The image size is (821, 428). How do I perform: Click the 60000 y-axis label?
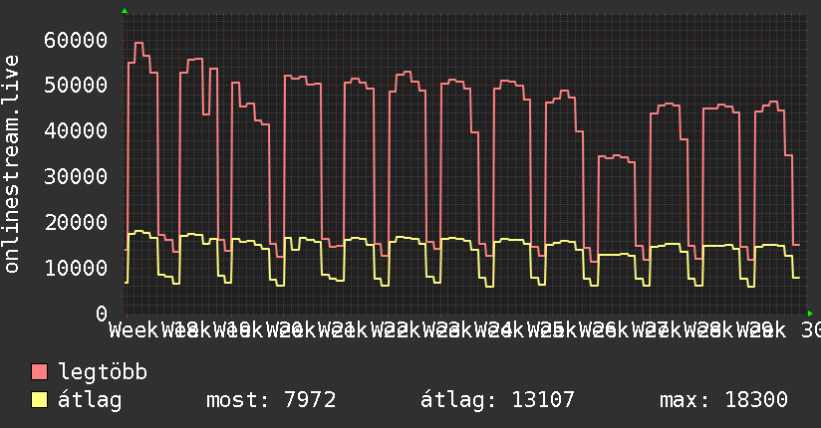click(76, 40)
